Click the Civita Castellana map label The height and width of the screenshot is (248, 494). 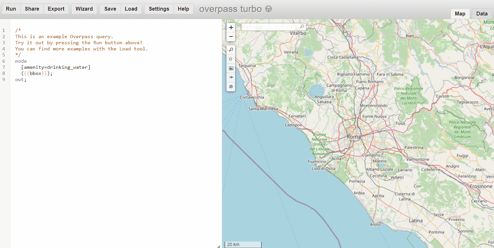[343, 57]
